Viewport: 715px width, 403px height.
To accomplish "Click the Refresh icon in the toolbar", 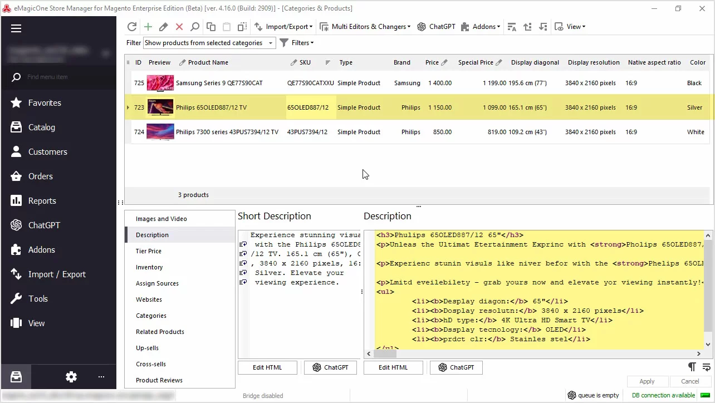I will pos(132,27).
